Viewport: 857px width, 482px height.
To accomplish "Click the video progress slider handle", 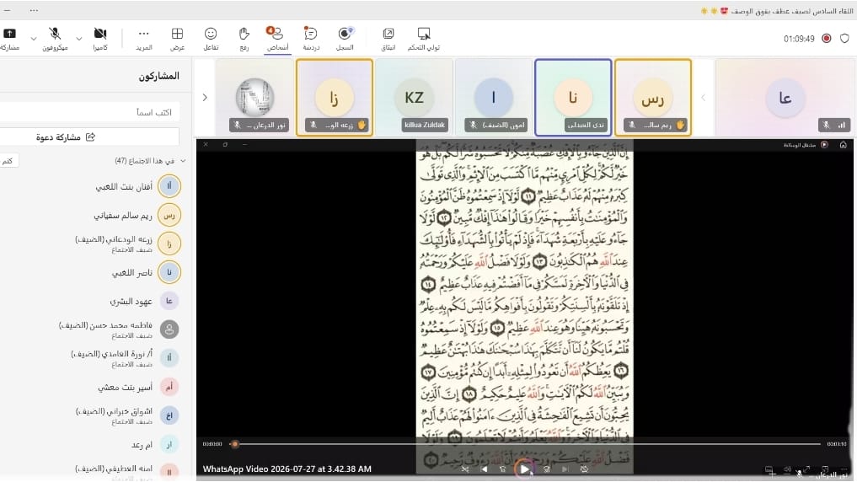I will tap(235, 444).
